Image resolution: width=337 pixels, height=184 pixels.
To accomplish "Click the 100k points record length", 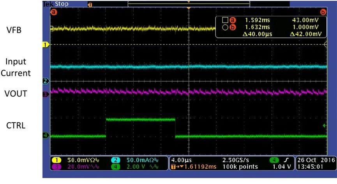I will (240, 167).
